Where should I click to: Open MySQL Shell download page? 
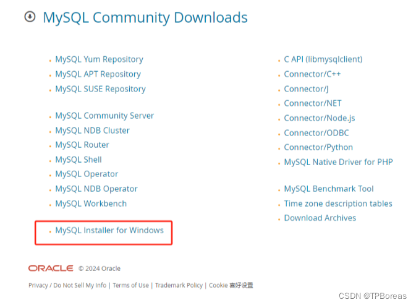click(79, 160)
